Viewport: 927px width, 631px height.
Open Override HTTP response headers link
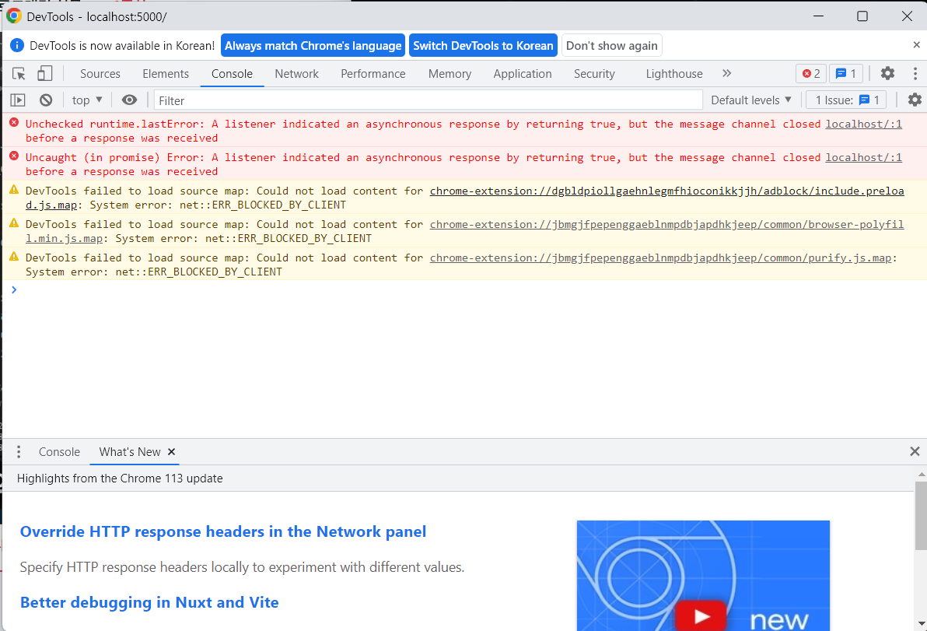223,531
